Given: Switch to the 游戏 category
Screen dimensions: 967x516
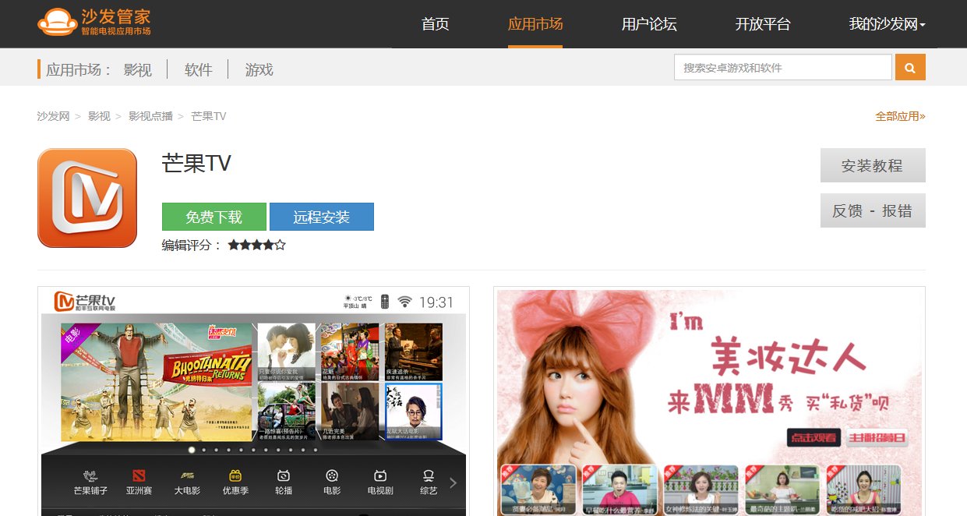Looking at the screenshot, I should 259,69.
